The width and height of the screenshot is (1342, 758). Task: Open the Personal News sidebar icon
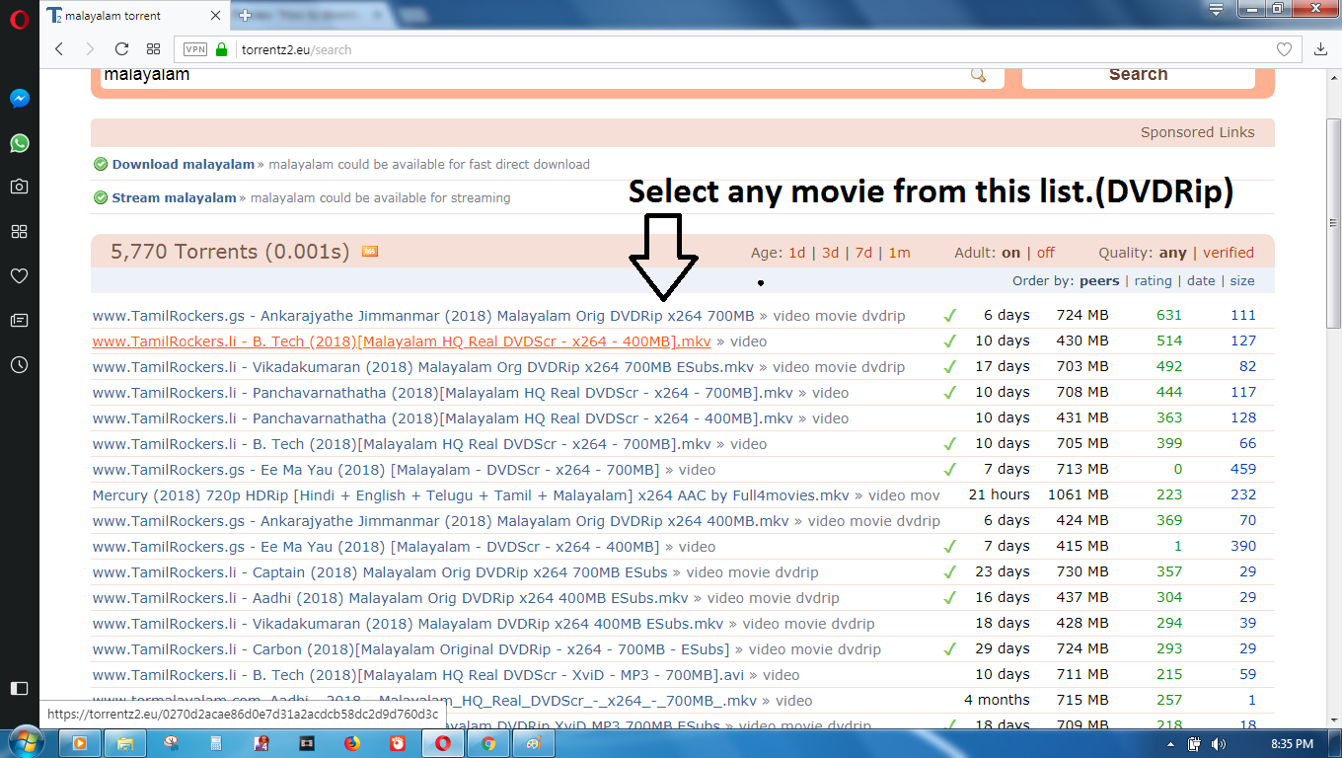(19, 320)
